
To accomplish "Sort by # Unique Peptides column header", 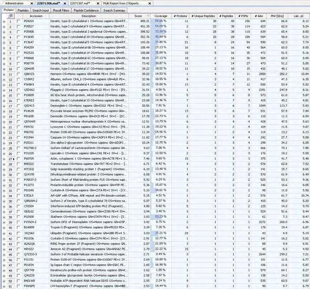I will click(x=203, y=16).
